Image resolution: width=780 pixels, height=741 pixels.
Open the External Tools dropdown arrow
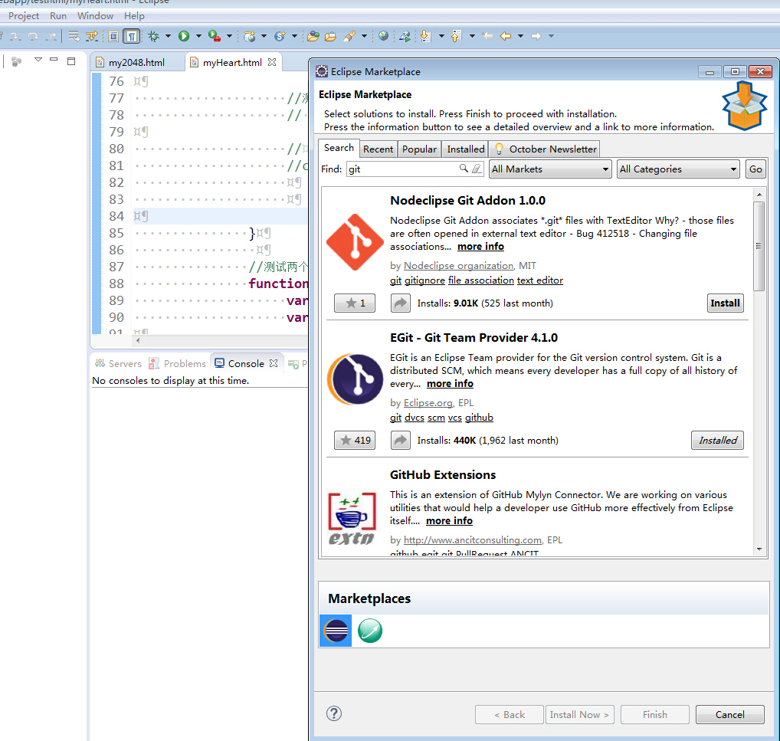click(x=229, y=36)
